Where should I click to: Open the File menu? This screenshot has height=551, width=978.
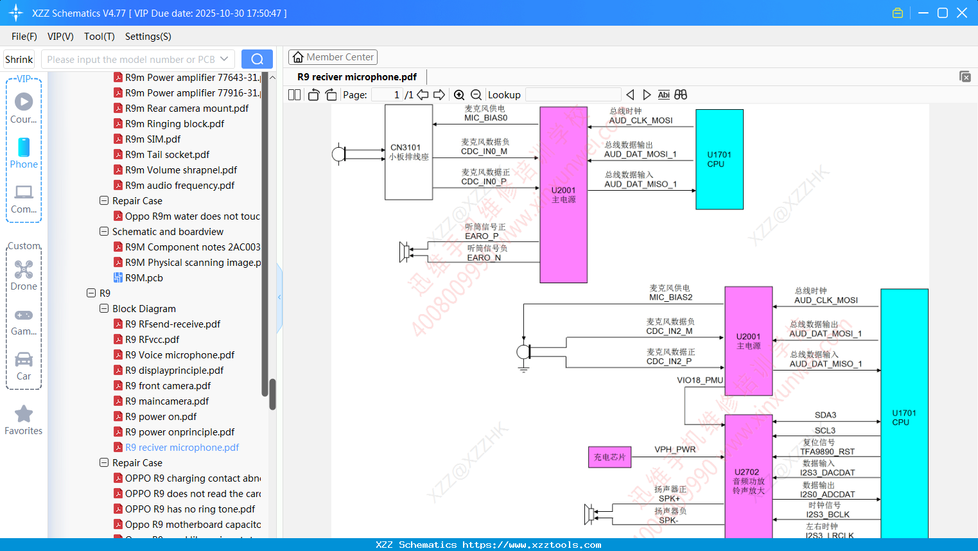[24, 37]
